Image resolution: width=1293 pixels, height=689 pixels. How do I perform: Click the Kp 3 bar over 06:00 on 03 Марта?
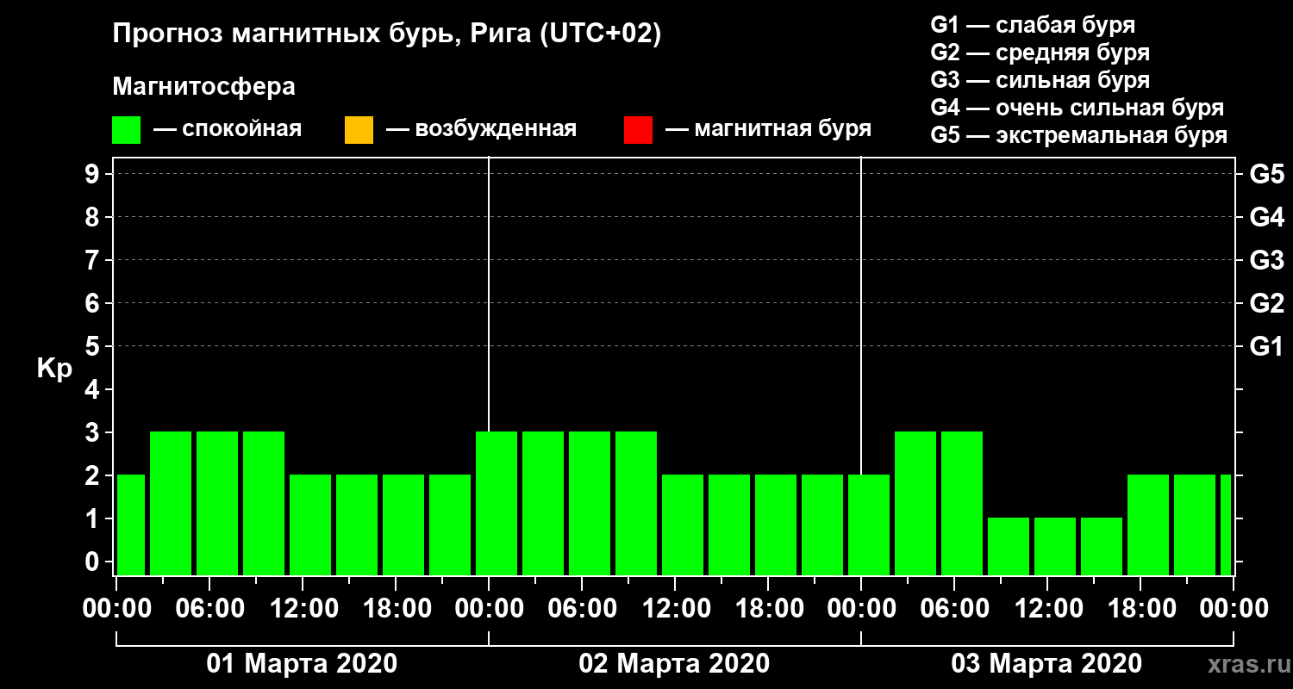[962, 504]
